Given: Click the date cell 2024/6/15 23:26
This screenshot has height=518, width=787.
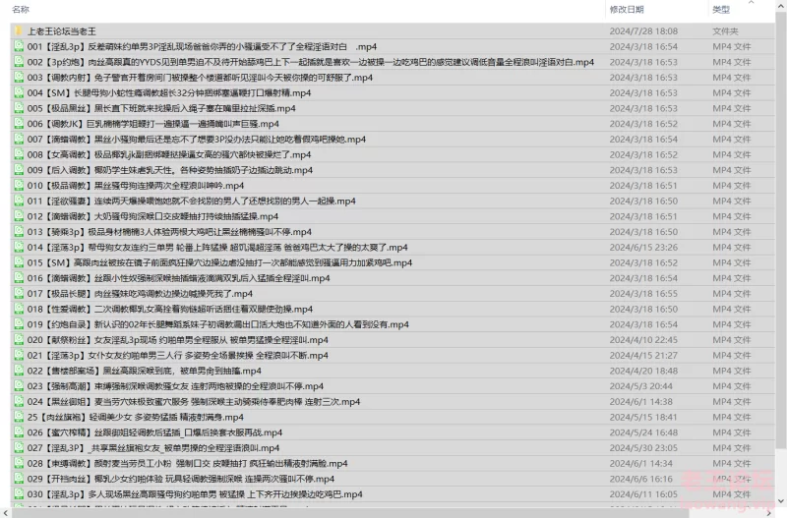Looking at the screenshot, I should click(643, 248).
